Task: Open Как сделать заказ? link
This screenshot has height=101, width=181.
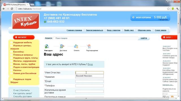Action: [x=23, y=93]
